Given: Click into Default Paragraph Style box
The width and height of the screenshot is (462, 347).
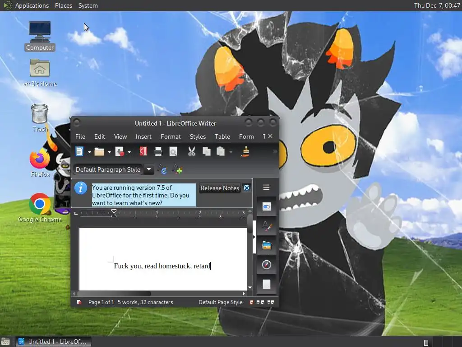Looking at the screenshot, I should 108,169.
